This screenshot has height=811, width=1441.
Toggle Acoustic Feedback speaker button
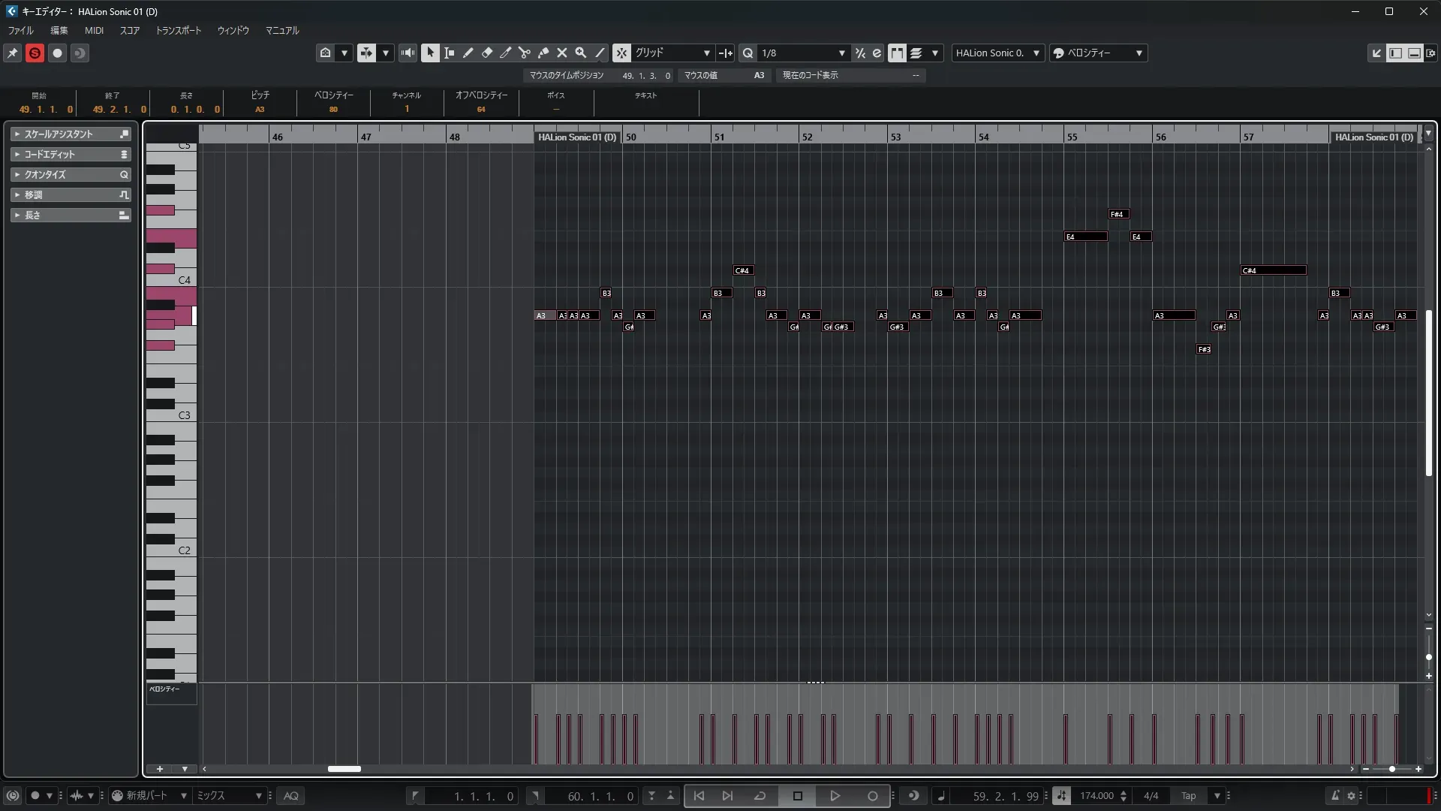408,53
